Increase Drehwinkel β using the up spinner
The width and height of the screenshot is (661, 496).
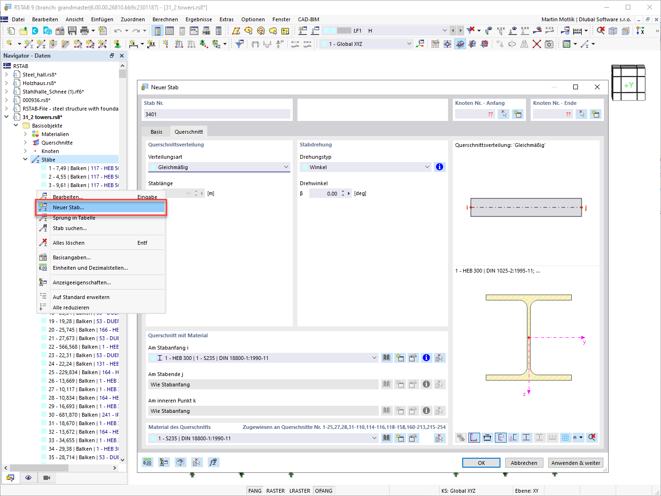point(343,191)
